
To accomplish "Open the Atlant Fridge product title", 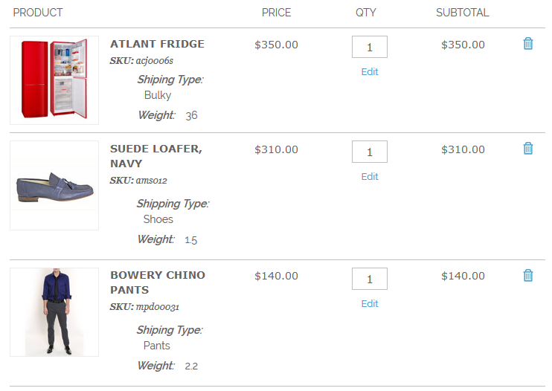I will [x=157, y=44].
